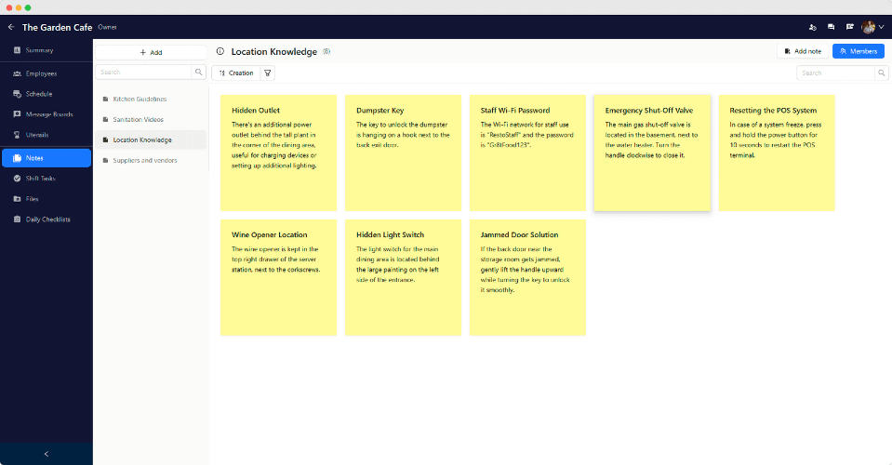Click the macOS yellow minimize button
The height and width of the screenshot is (465, 892).
click(x=19, y=7)
